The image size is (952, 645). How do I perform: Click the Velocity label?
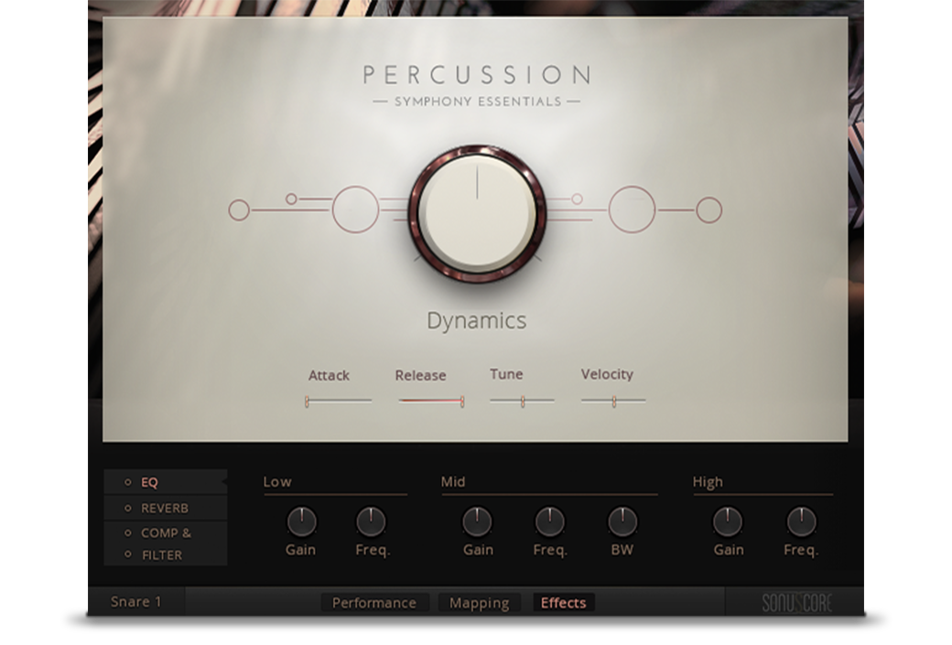(607, 374)
